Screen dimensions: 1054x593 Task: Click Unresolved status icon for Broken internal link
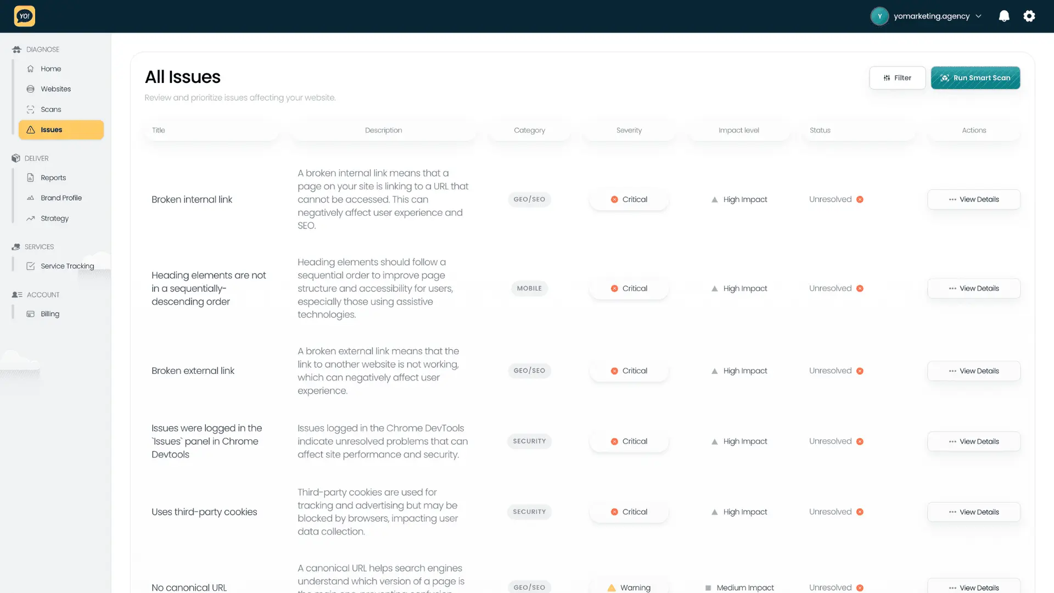tap(860, 199)
